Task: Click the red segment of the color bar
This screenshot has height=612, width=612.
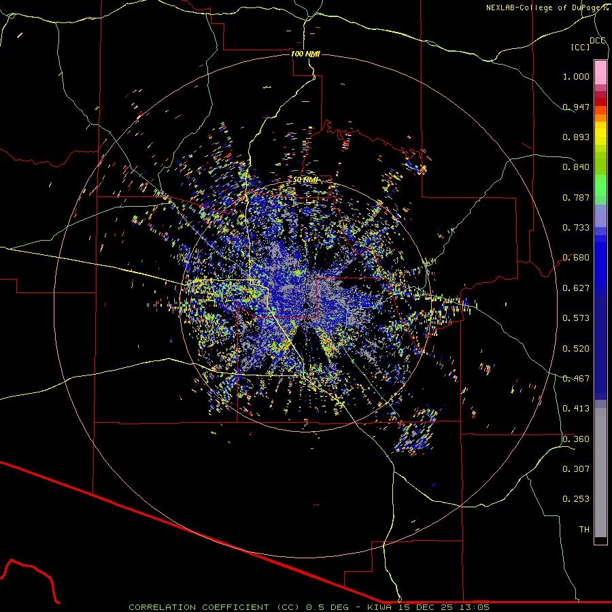Action: click(600, 102)
